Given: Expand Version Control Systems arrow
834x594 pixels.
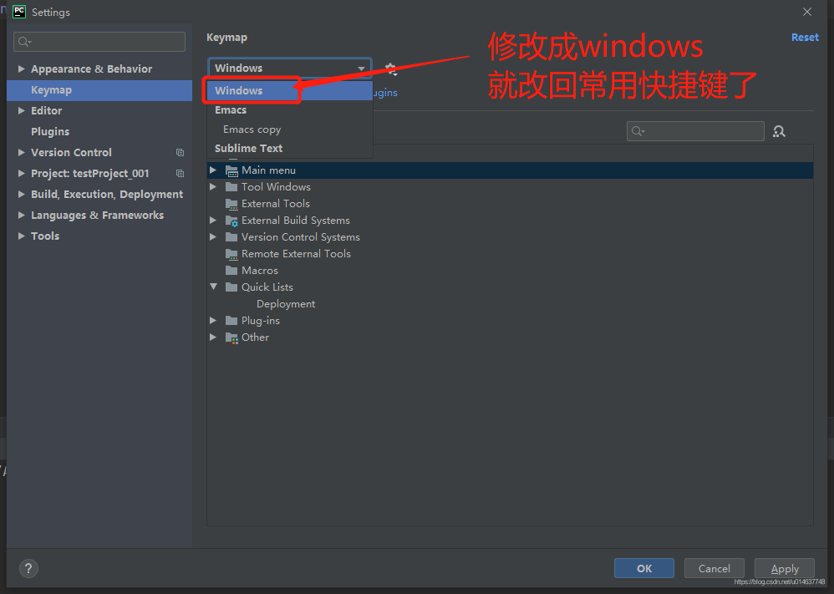Looking at the screenshot, I should pos(213,236).
